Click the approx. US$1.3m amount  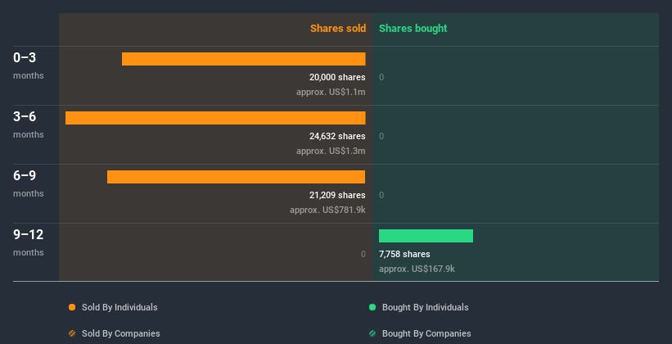tap(331, 152)
